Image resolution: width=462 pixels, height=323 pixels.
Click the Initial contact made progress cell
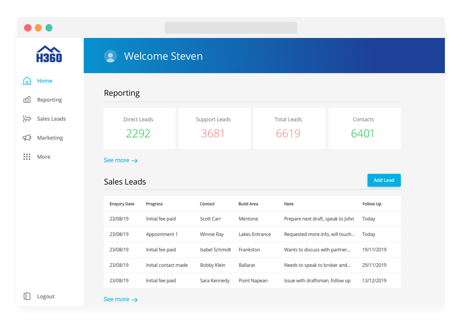pyautogui.click(x=167, y=265)
